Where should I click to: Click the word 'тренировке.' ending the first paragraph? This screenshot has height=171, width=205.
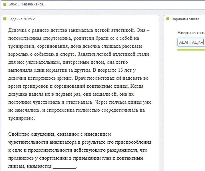(22, 118)
